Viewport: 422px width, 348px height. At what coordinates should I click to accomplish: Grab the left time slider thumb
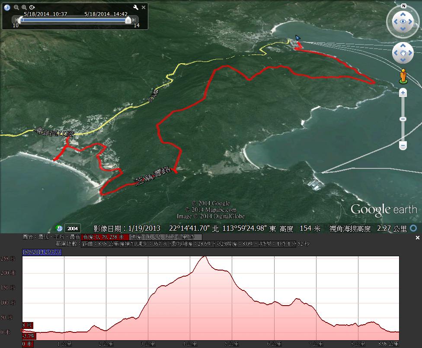pos(21,20)
